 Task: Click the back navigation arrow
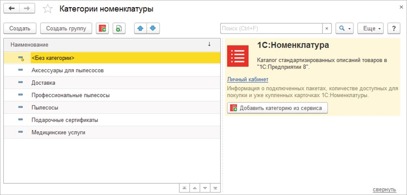(x=12, y=9)
